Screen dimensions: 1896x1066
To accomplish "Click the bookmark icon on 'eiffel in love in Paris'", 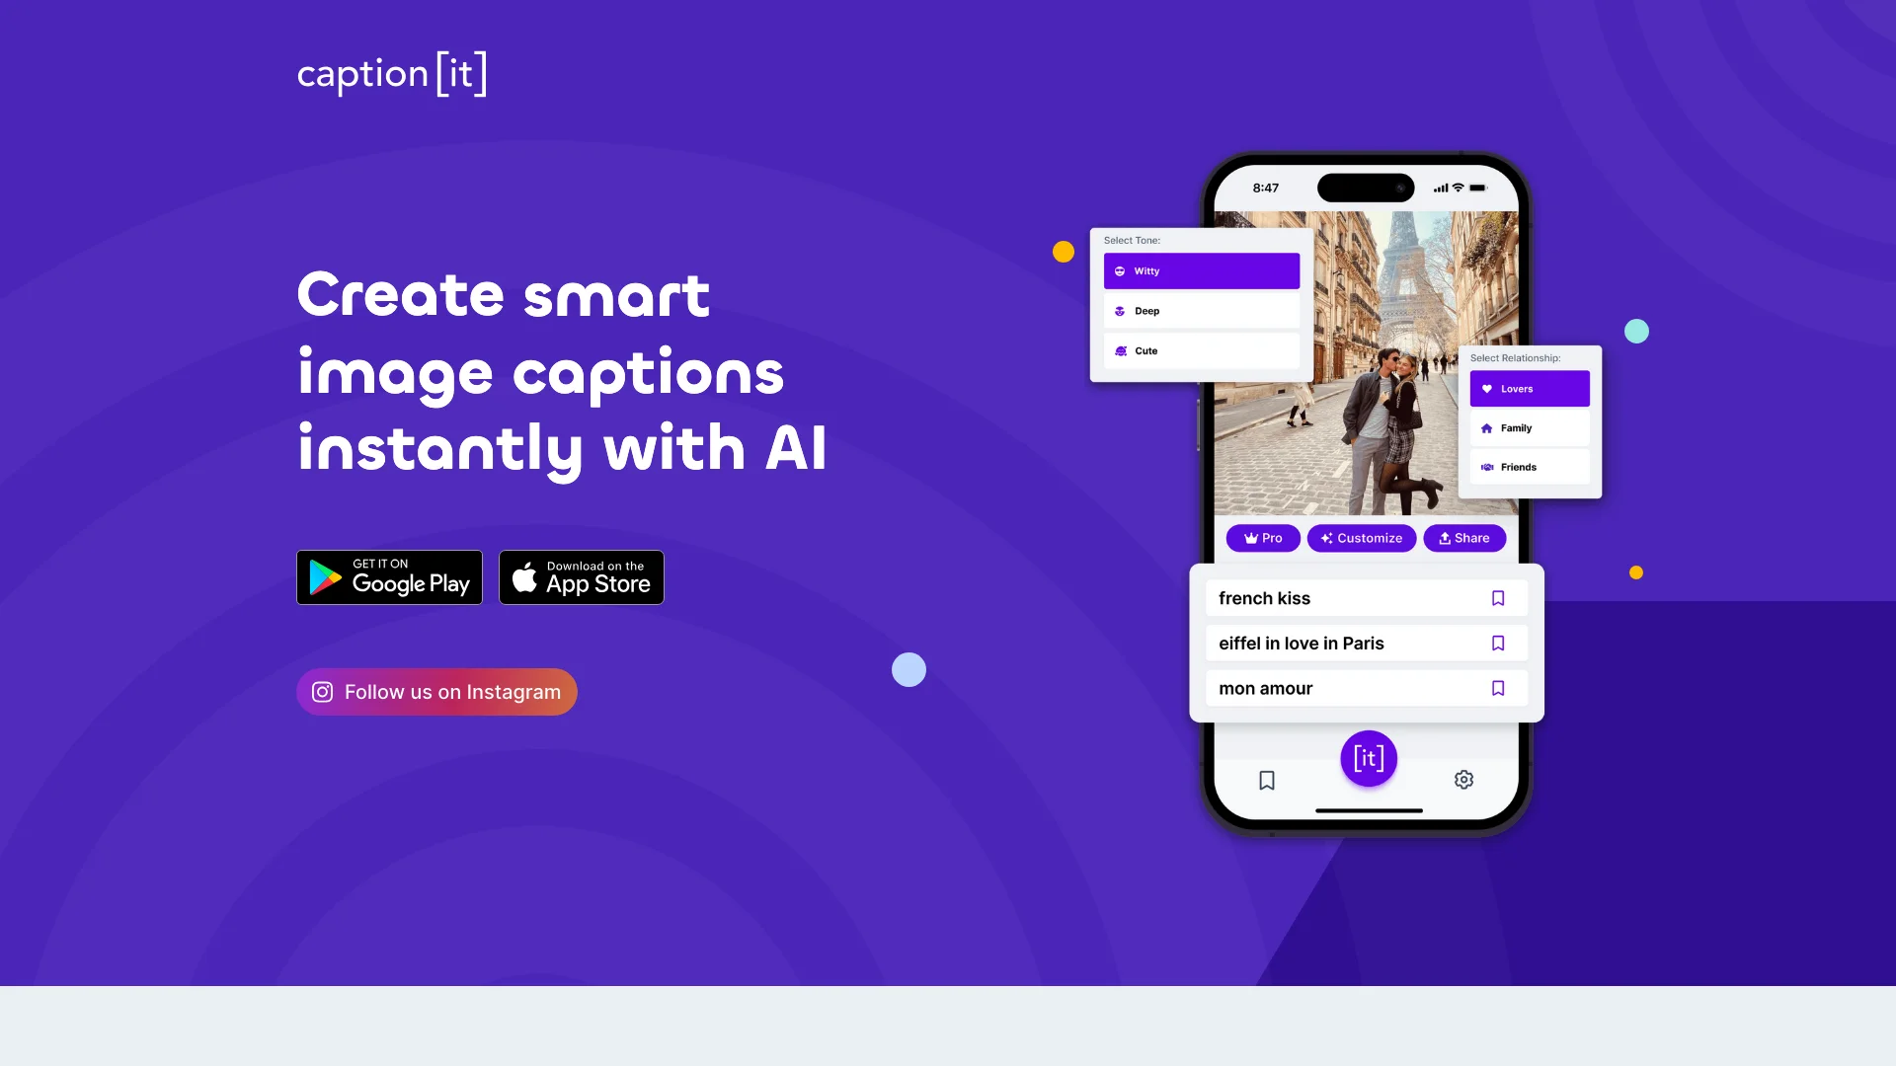I will 1497,643.
